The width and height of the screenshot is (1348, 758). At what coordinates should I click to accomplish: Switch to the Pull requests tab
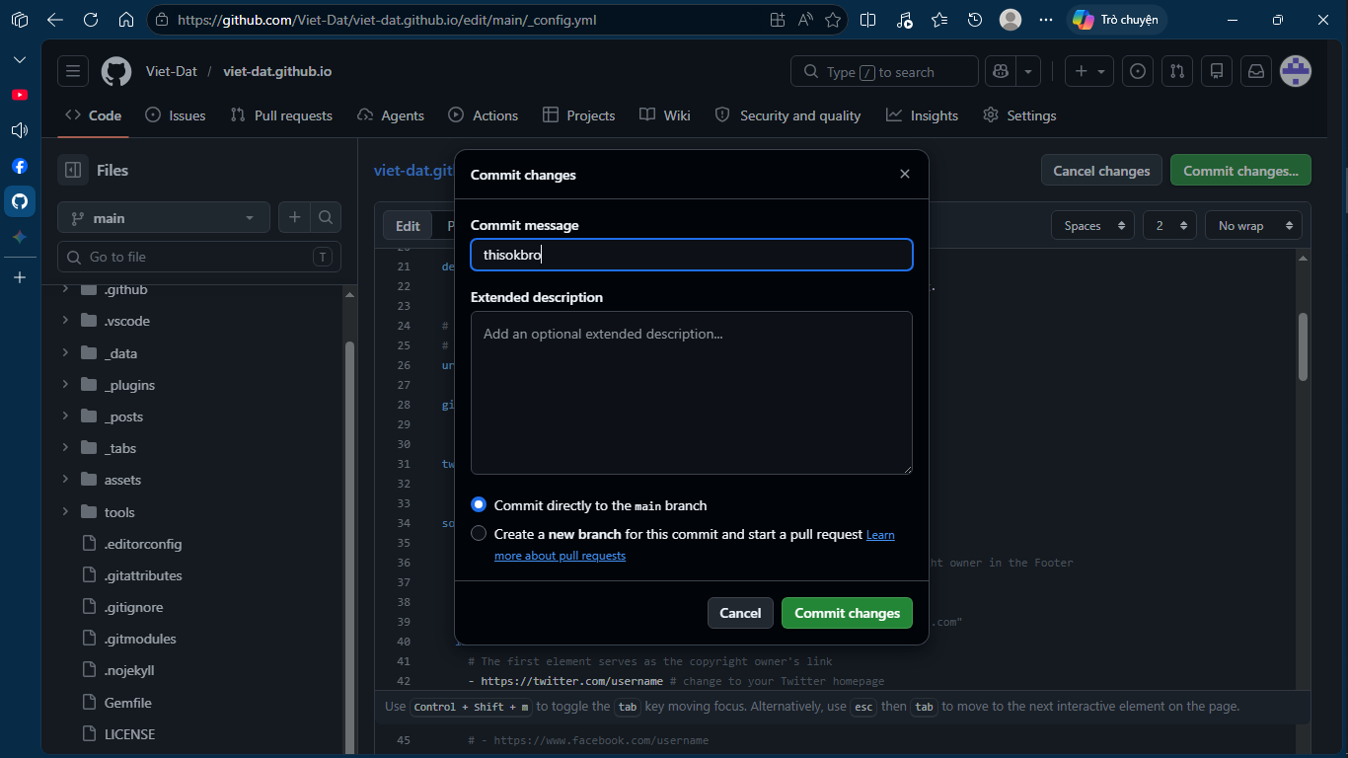(x=281, y=115)
